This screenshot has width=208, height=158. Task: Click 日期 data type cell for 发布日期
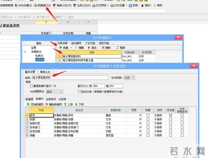pyautogui.click(x=116, y=131)
